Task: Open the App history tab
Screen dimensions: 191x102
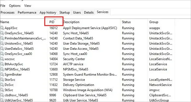Action: point(48,13)
